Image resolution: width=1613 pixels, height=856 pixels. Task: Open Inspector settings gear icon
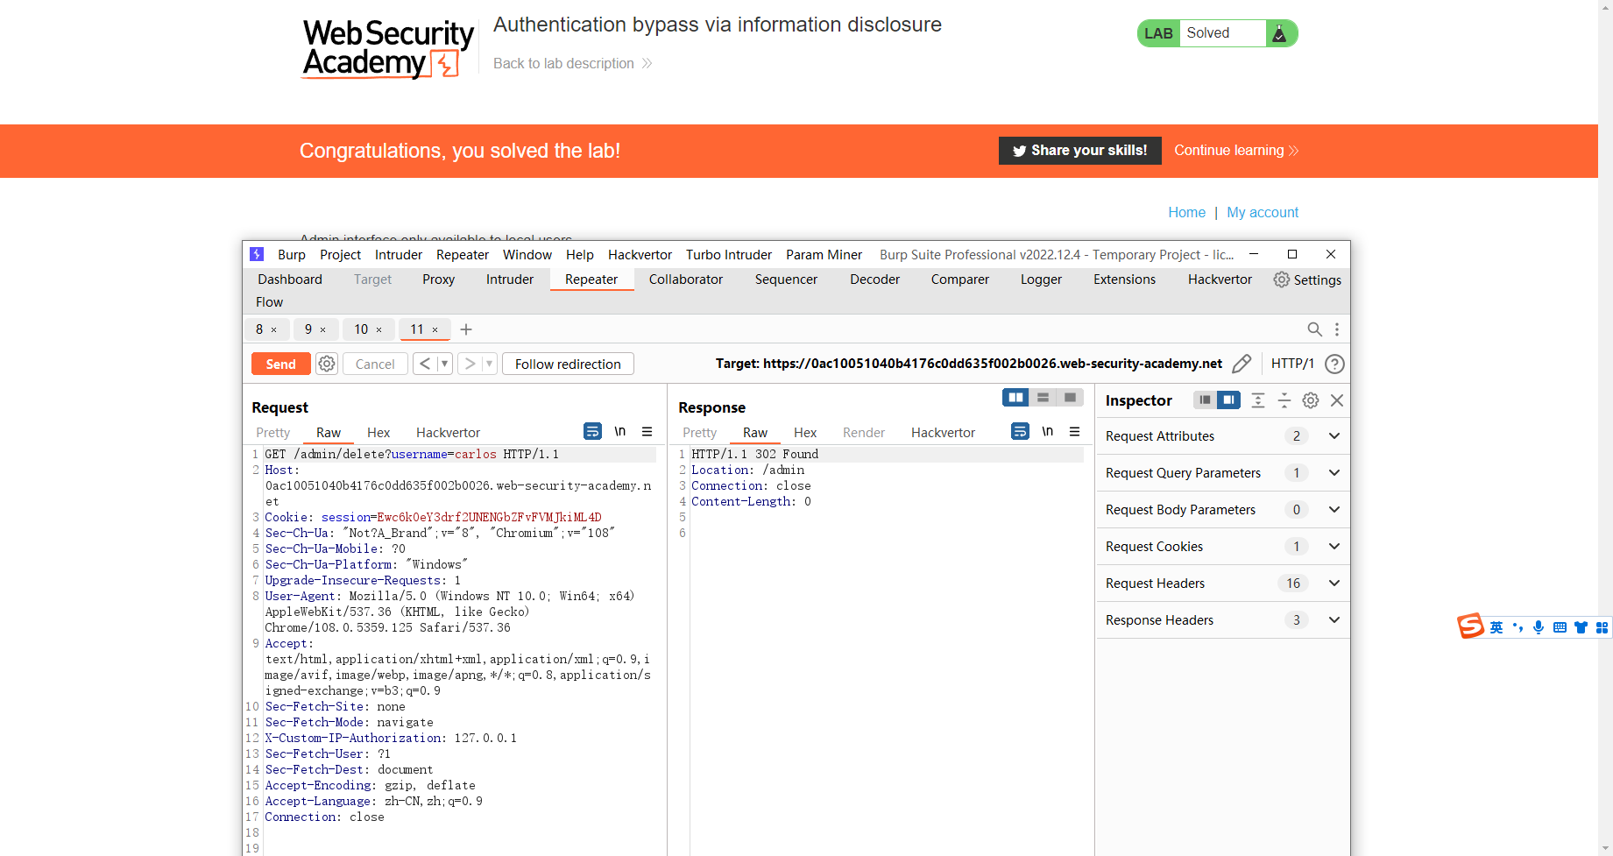(x=1311, y=400)
